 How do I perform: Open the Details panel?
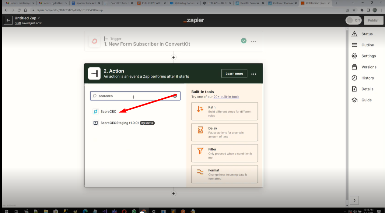pyautogui.click(x=362, y=89)
